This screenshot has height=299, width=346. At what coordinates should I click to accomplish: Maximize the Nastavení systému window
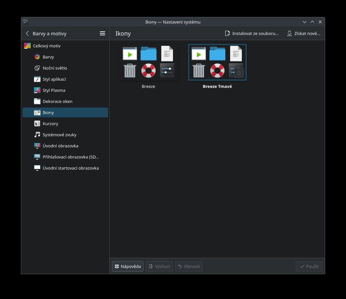(312, 22)
